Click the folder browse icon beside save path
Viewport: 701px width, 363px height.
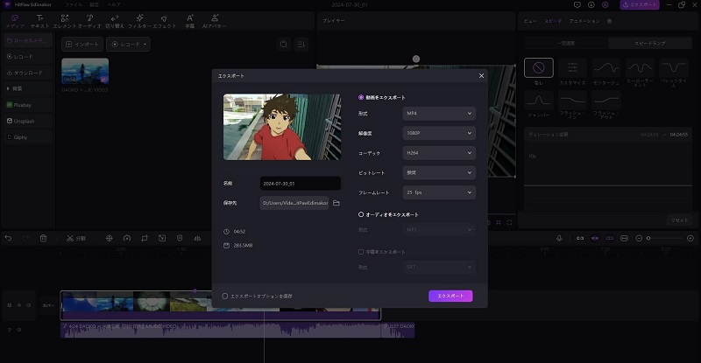pos(336,203)
